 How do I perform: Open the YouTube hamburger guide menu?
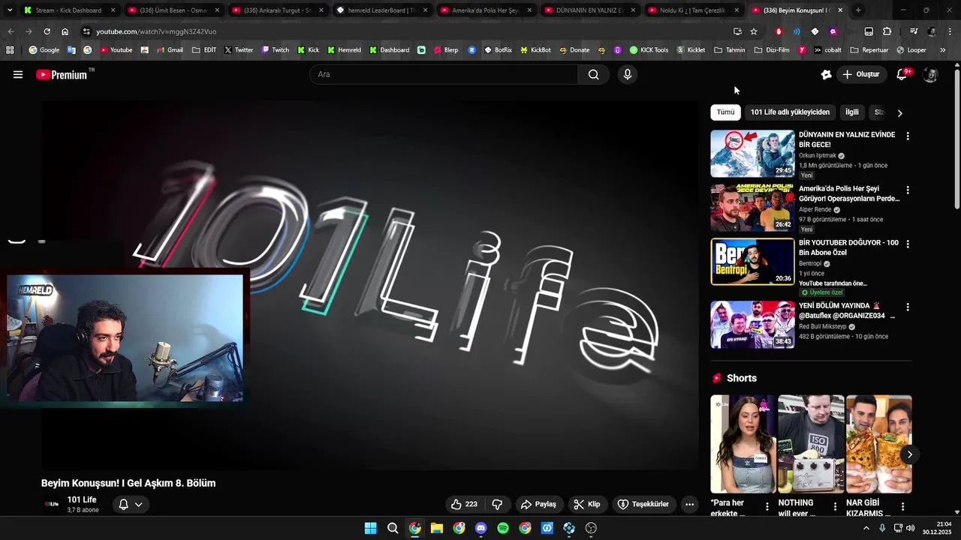tap(18, 74)
